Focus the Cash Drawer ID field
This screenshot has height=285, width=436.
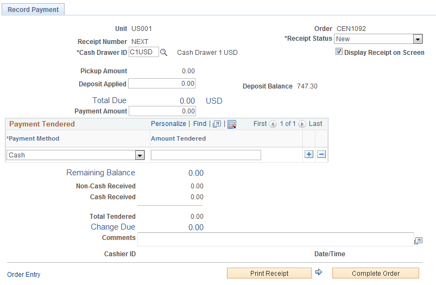(x=144, y=52)
